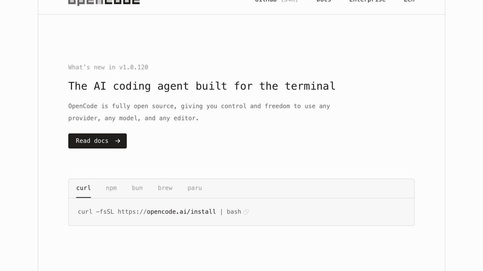The width and height of the screenshot is (483, 271).
Task: Click the pixelated OpenCode wordmark graphic
Action: tap(104, 3)
